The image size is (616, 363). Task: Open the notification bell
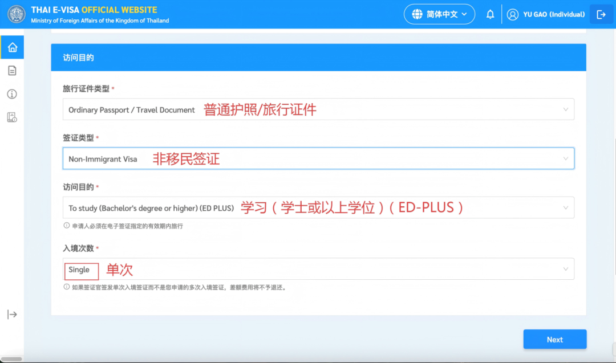pyautogui.click(x=490, y=15)
